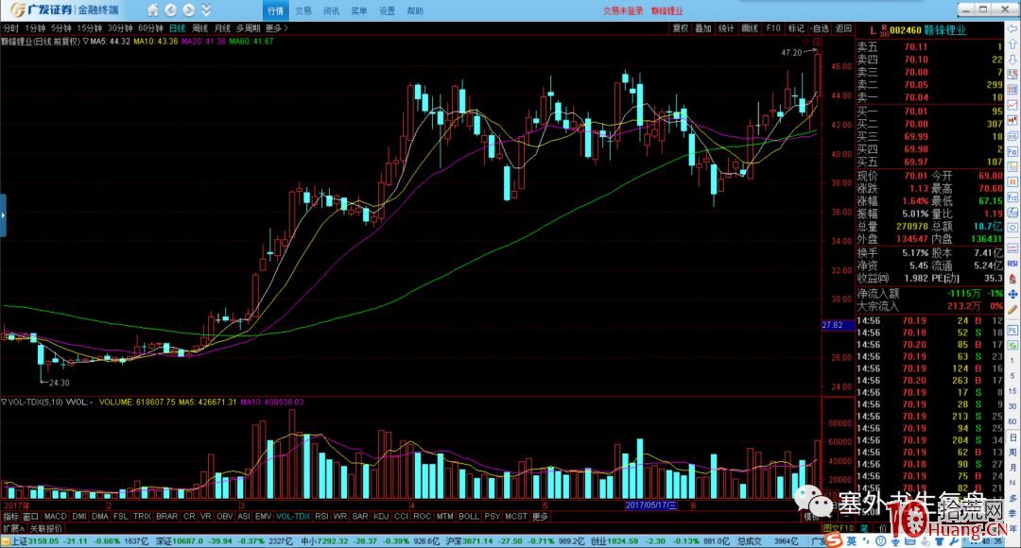Click the 返回 back button
This screenshot has width=1021, height=548.
pyautogui.click(x=843, y=28)
